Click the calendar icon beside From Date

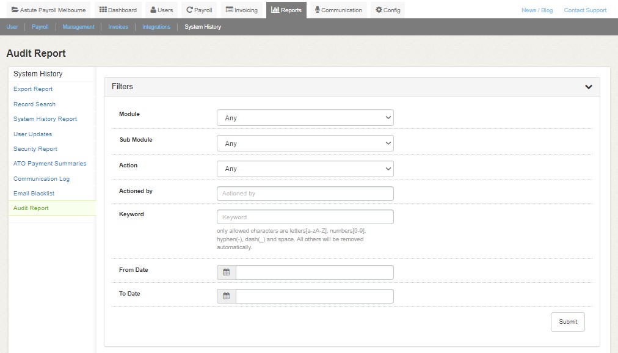(x=226, y=272)
